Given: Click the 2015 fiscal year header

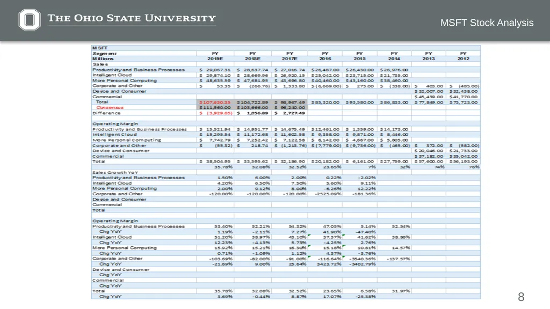Looking at the screenshot, I should [x=359, y=59].
